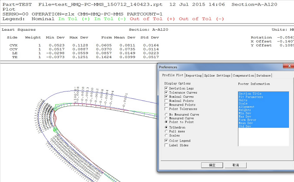Viewport: 294px width, 182px height.
Task: Click CCV Min Dev value 0.0517
Action: coord(57,49)
